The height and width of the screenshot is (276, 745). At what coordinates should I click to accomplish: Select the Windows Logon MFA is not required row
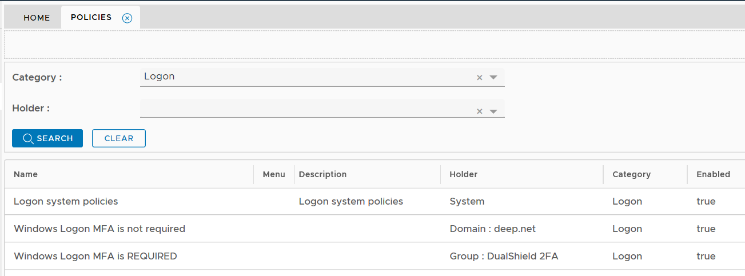pos(99,229)
